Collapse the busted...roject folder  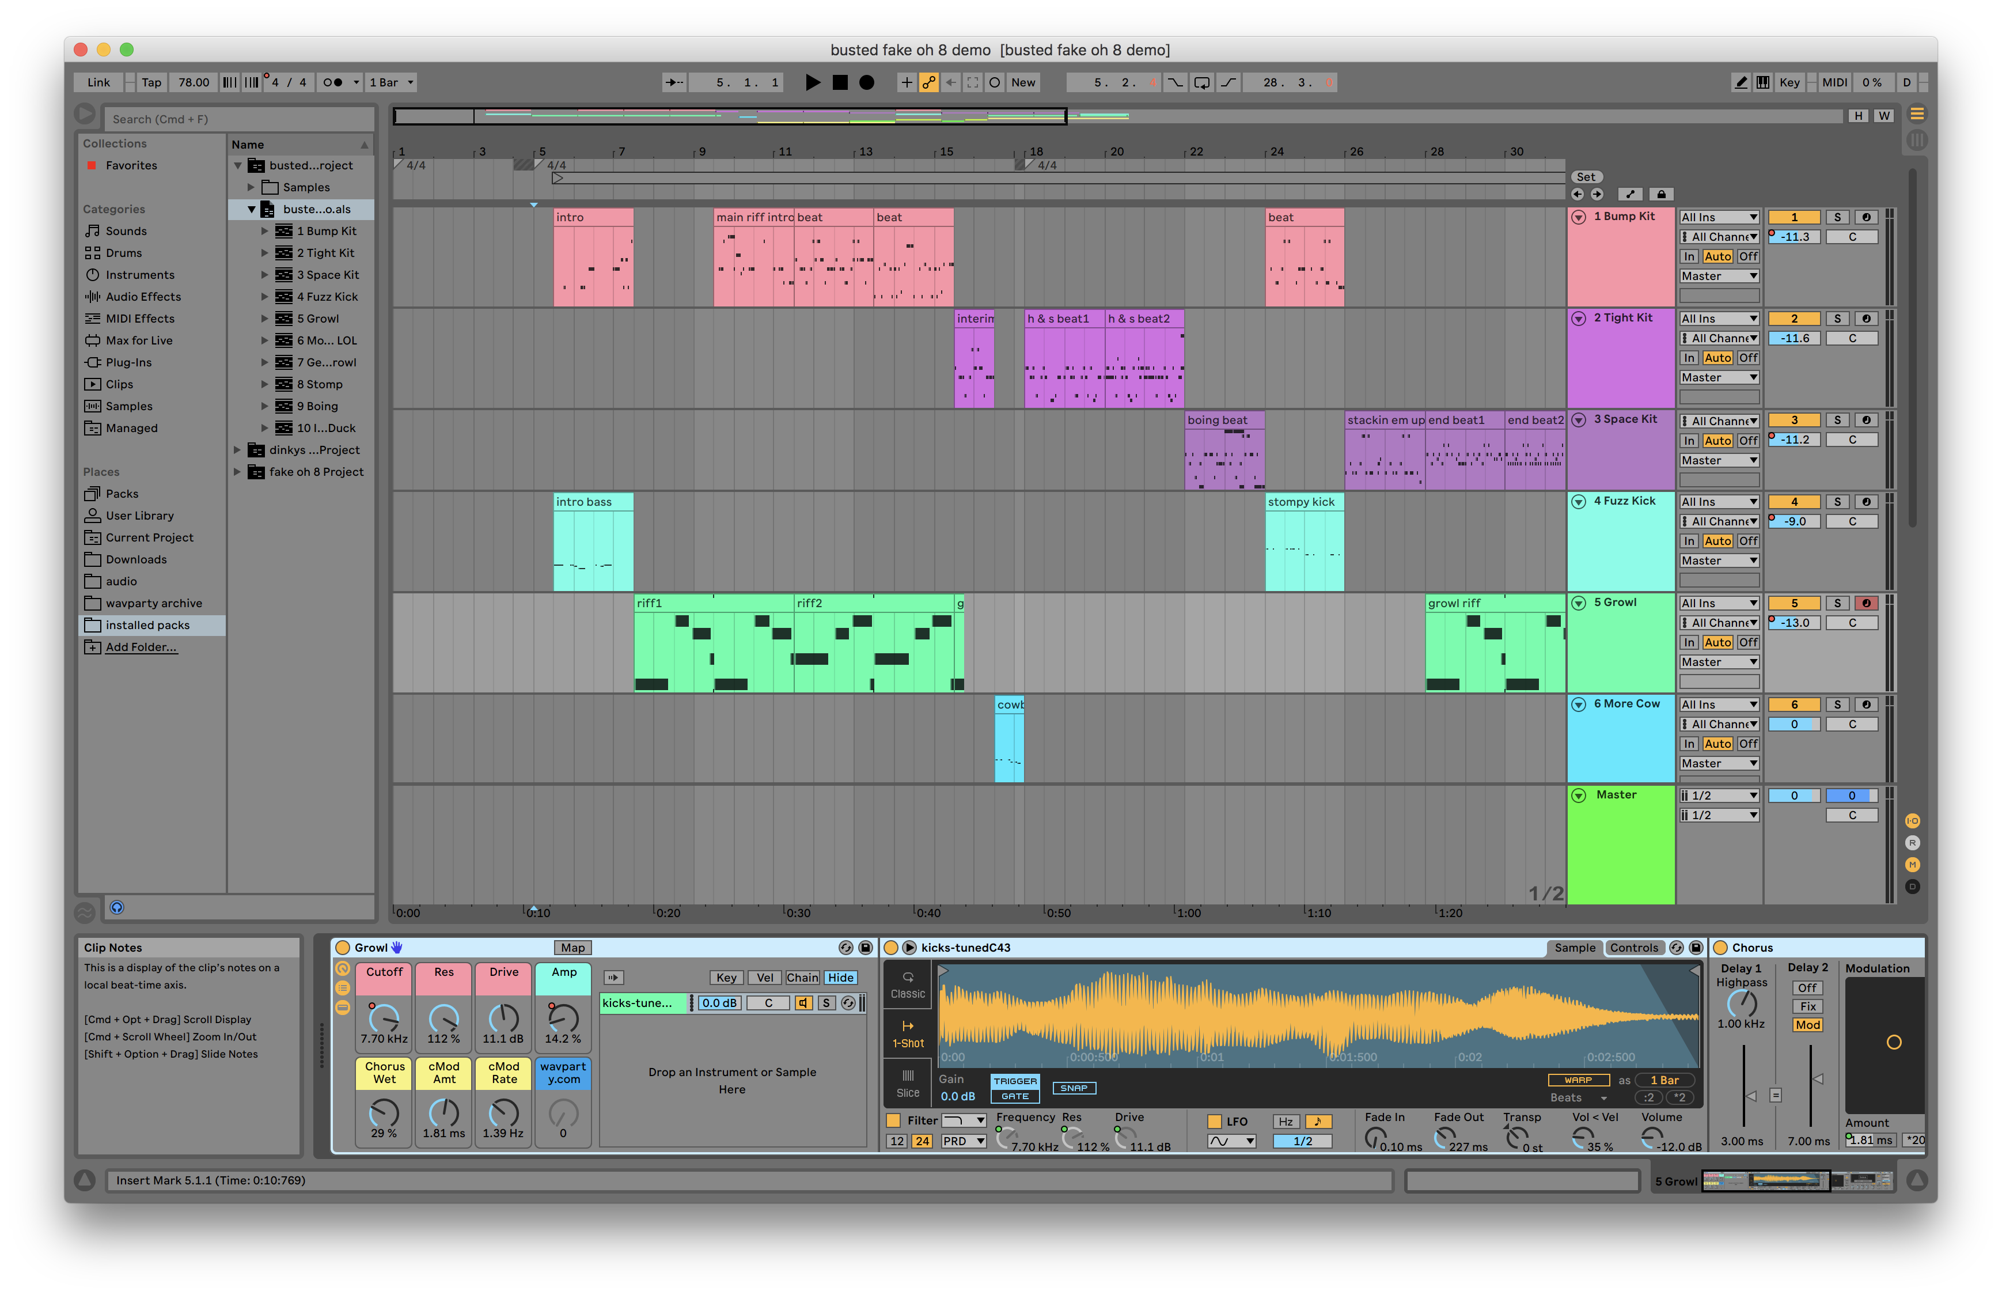(238, 165)
